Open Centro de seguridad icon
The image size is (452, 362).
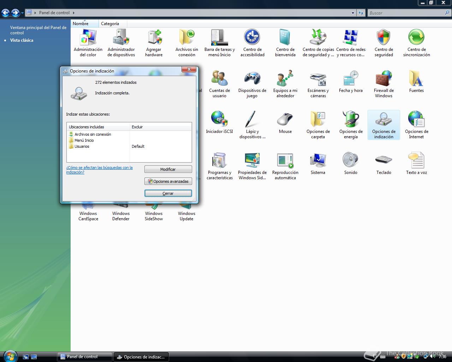point(384,43)
